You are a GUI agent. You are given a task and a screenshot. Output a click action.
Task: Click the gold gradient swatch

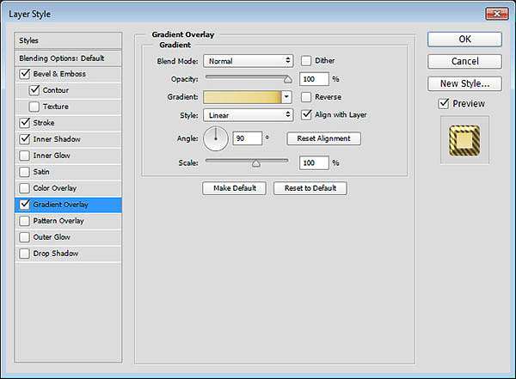pyautogui.click(x=242, y=97)
